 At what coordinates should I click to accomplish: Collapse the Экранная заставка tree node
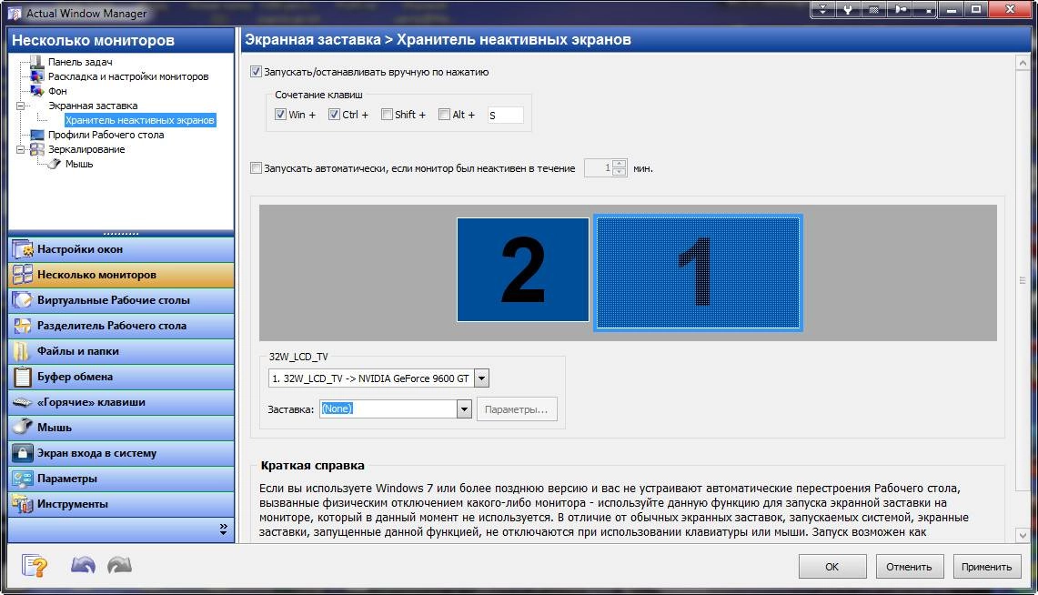tap(21, 106)
